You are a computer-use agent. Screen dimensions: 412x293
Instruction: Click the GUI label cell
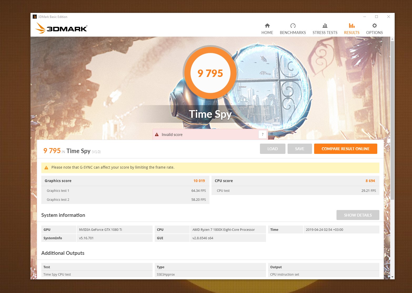pyautogui.click(x=172, y=238)
